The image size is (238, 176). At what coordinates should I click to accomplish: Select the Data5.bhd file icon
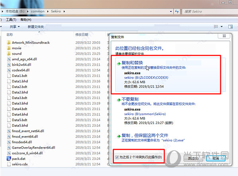9,125
